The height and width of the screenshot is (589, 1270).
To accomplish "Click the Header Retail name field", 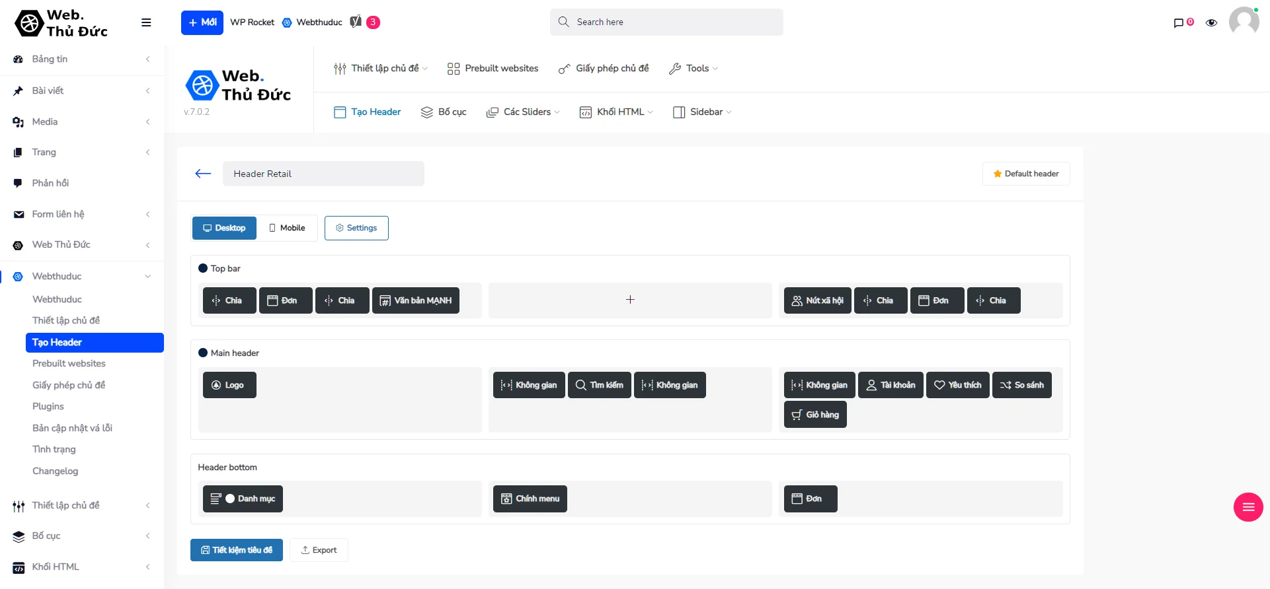I will point(323,174).
